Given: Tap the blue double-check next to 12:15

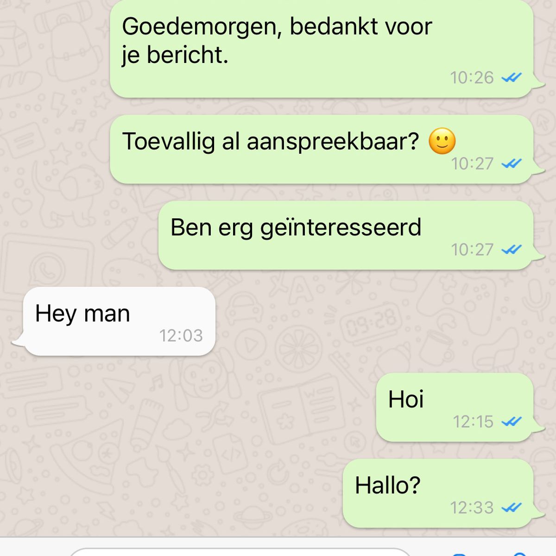Looking at the screenshot, I should coord(512,422).
